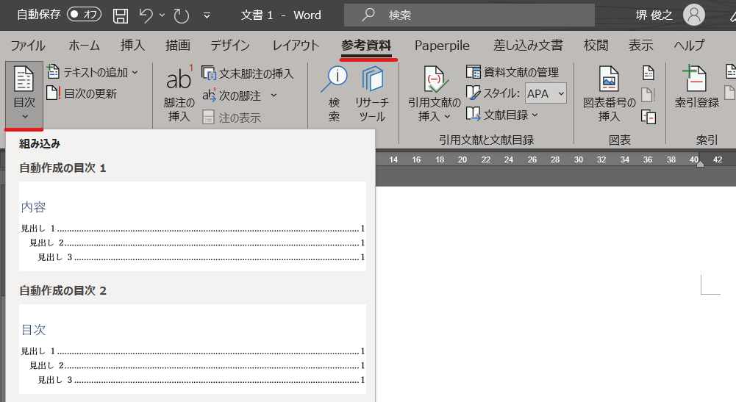The width and height of the screenshot is (736, 402).
Task: Click the 組み込み section header
Action: [40, 144]
